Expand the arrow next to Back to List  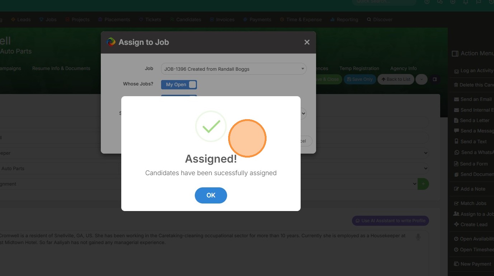click(422, 79)
